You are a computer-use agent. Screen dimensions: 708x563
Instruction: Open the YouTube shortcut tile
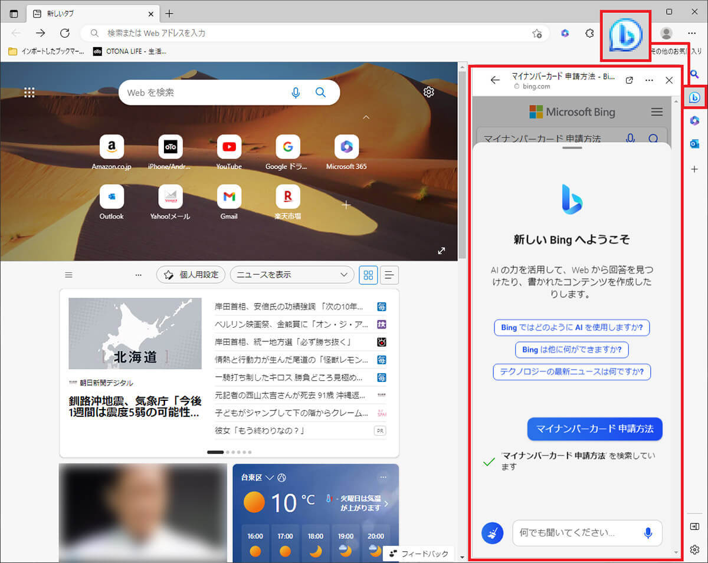[229, 152]
